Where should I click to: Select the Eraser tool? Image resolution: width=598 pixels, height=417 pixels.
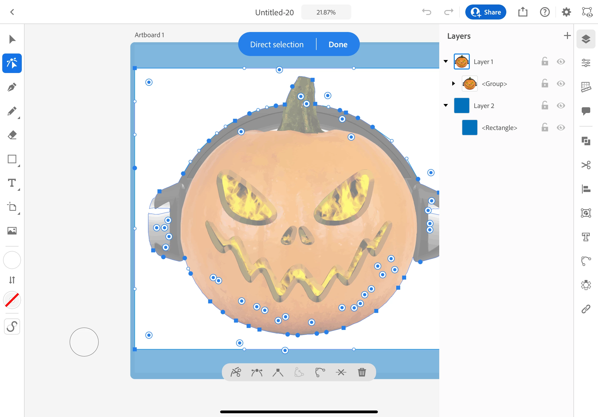(x=12, y=135)
